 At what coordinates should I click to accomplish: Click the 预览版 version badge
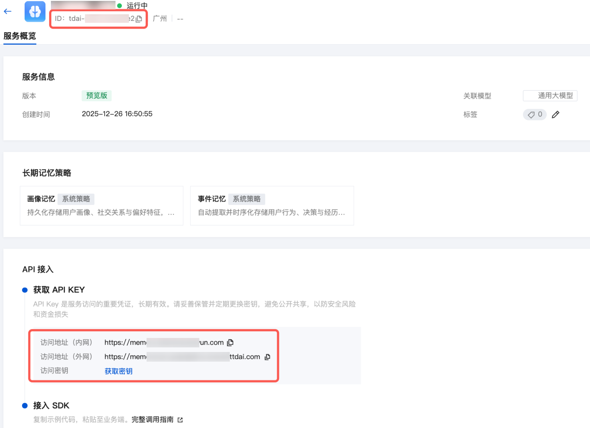97,96
